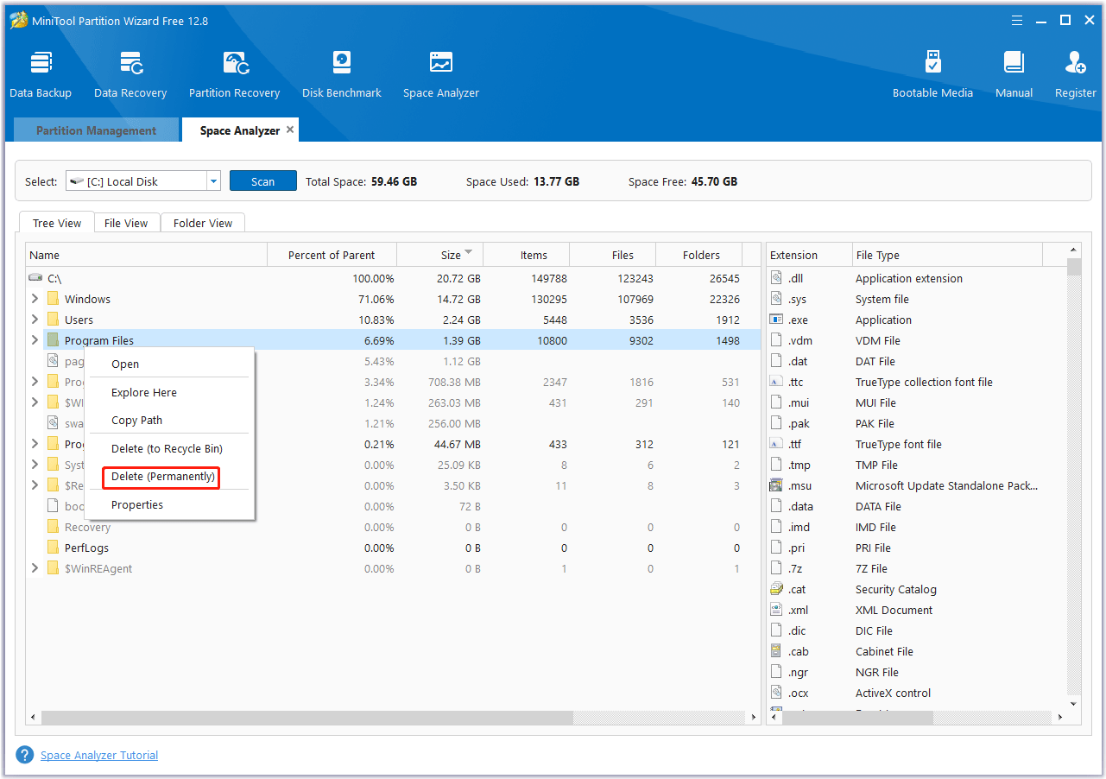Switch to the File View tab
This screenshot has width=1106, height=779.
[126, 222]
